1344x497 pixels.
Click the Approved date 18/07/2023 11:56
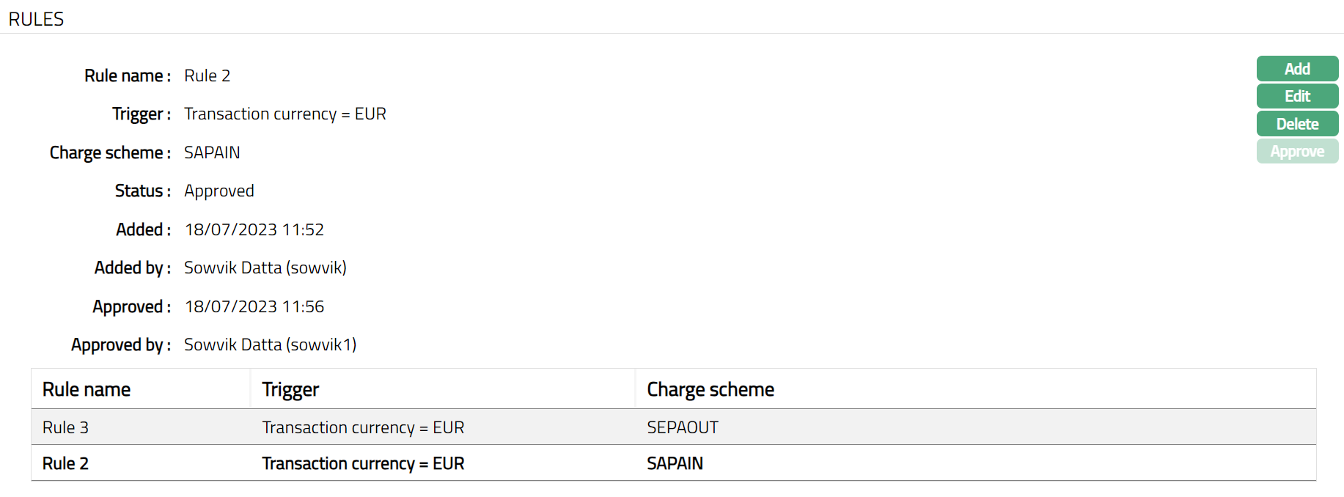coord(254,306)
